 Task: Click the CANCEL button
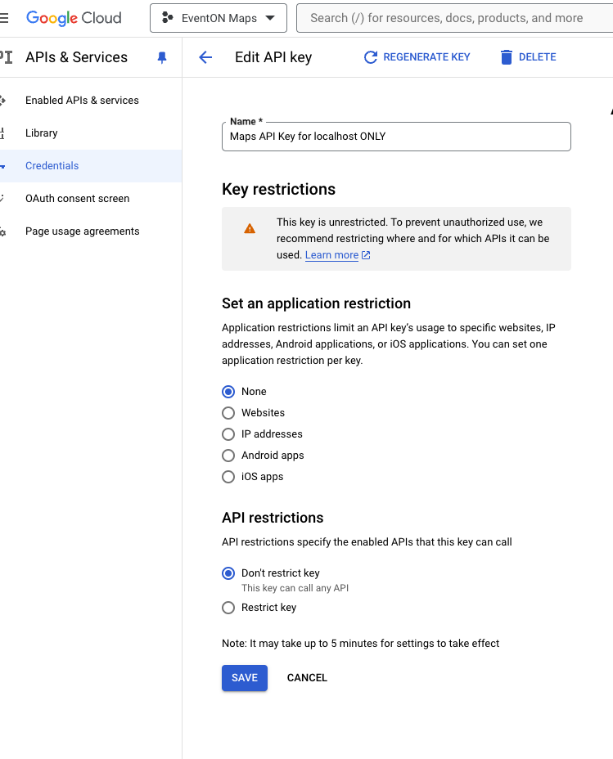pyautogui.click(x=307, y=678)
